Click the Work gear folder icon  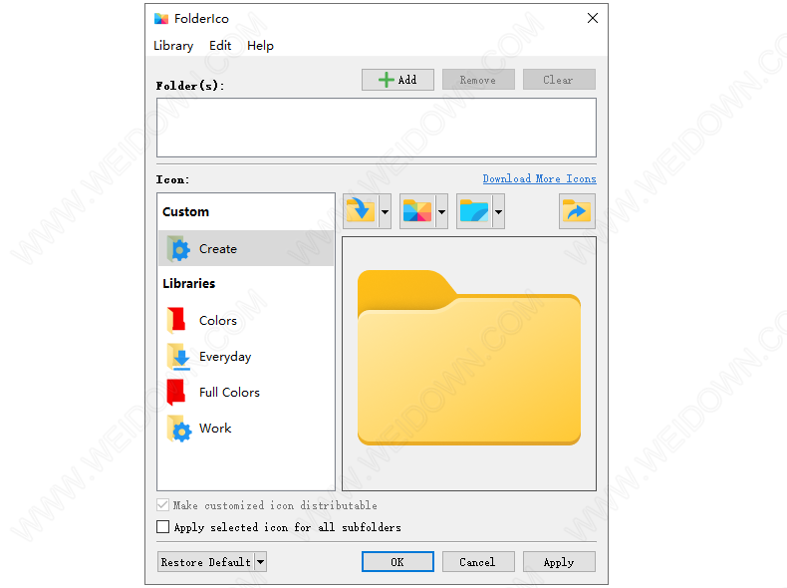click(x=179, y=429)
